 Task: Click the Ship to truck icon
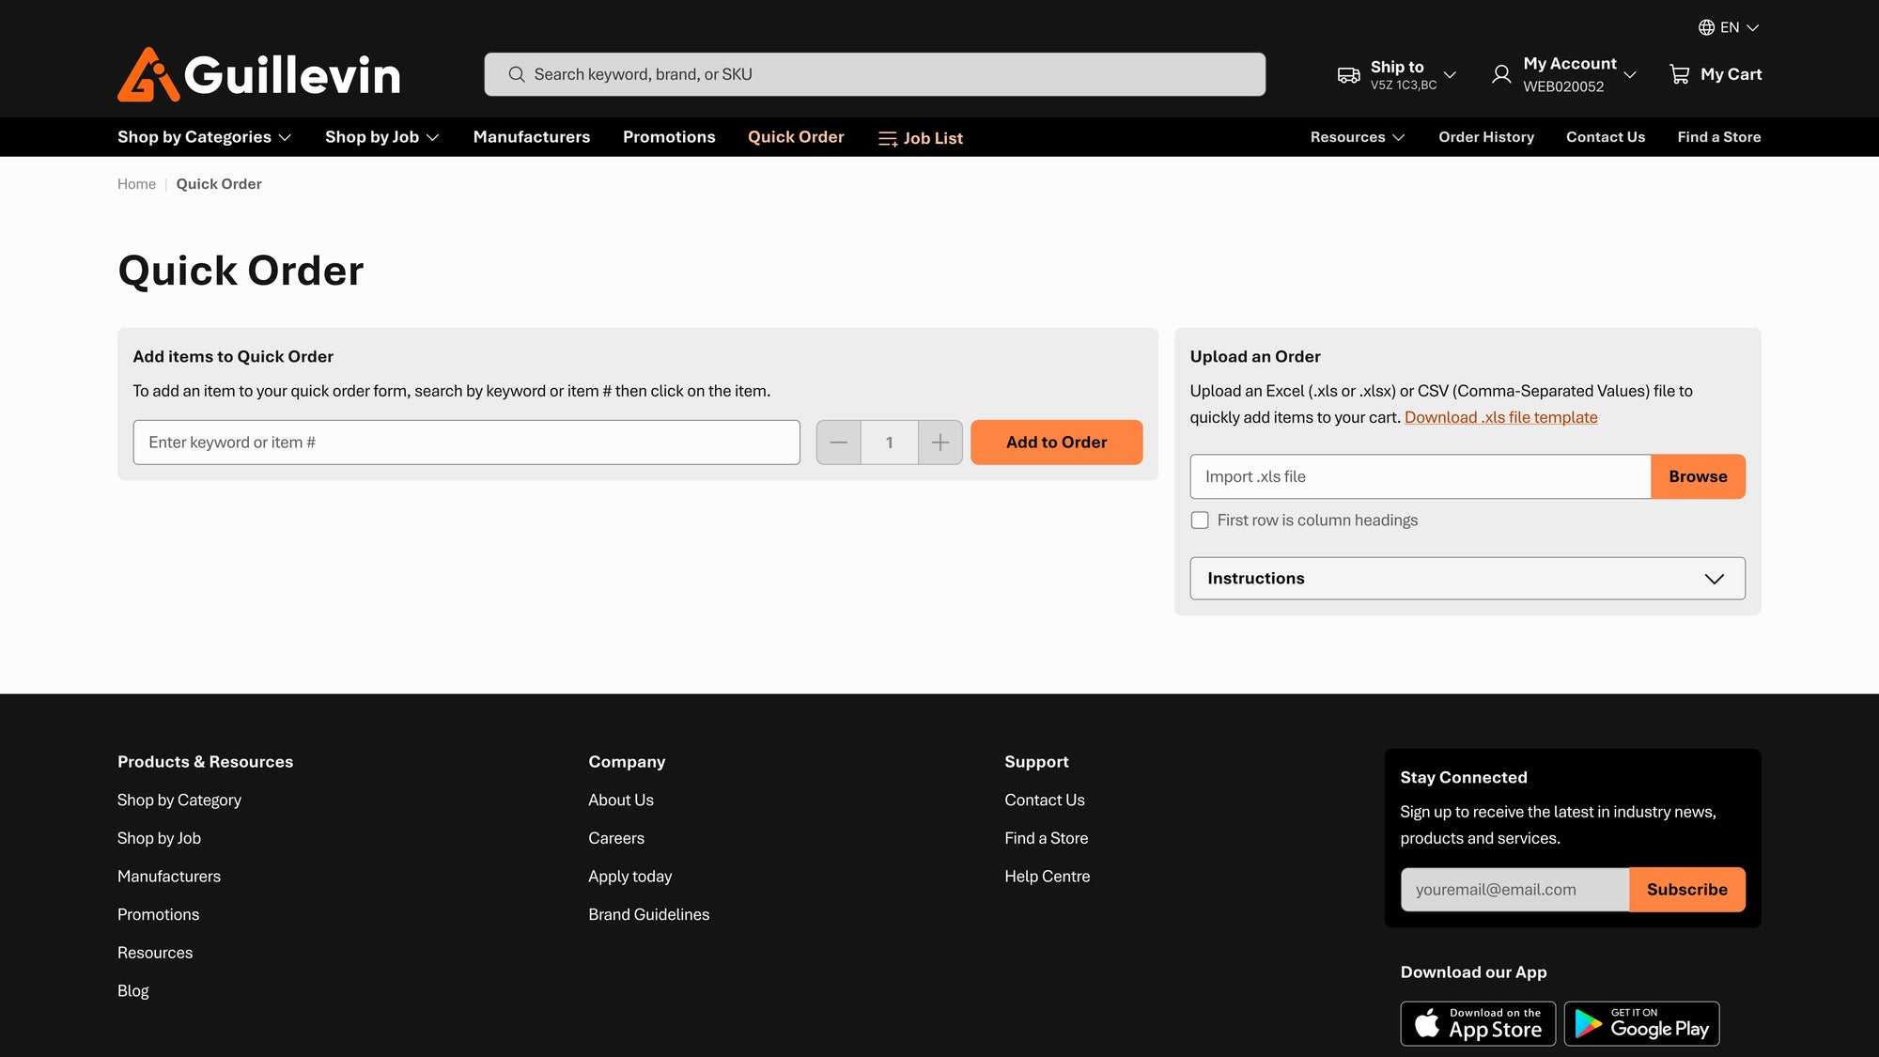(x=1348, y=75)
